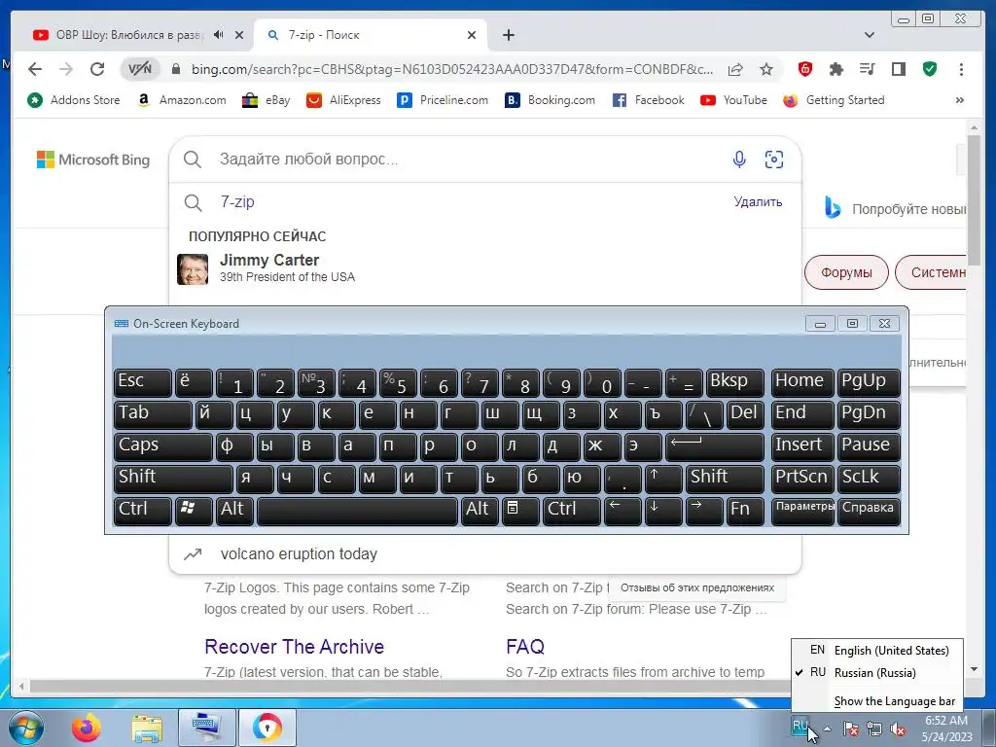This screenshot has width=996, height=747.
Task: Start voice search with microphone icon
Action: pyautogui.click(x=739, y=159)
